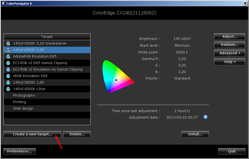This screenshot has height=159, width=249.
Task: Click the sphere icon of ECI-RGB v2 Emulation no Gamut Clipping
Action: pos(8,69)
